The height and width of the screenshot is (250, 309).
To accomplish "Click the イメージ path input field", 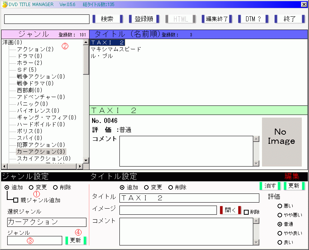I will click(168, 210).
